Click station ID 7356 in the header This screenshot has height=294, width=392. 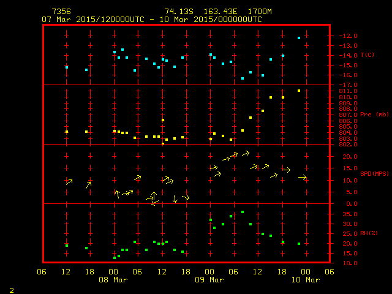[61, 12]
